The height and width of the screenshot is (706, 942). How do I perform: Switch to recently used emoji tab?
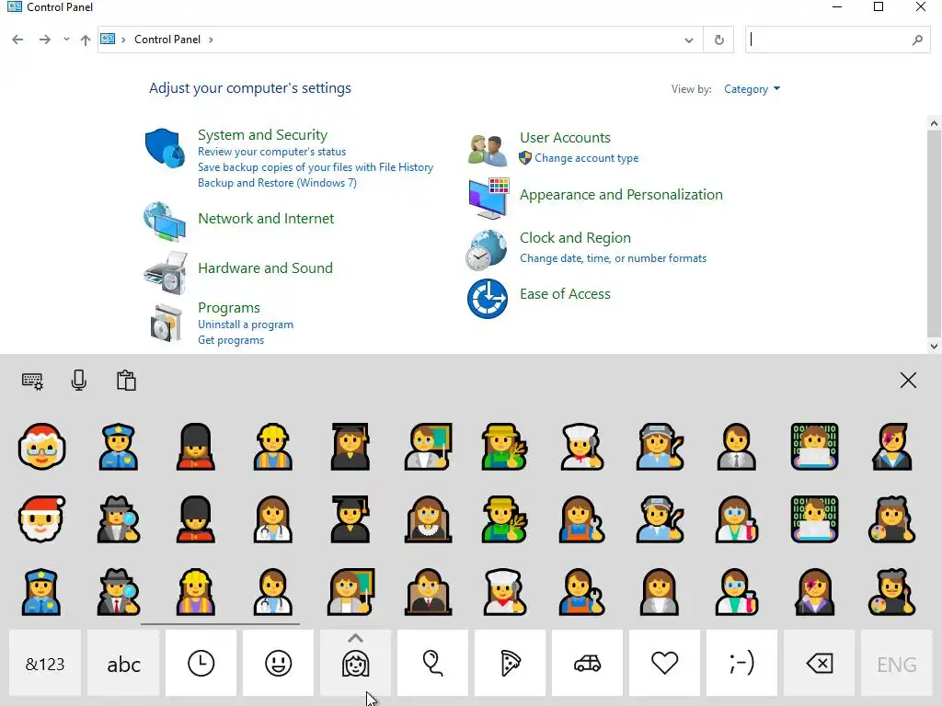pos(201,664)
